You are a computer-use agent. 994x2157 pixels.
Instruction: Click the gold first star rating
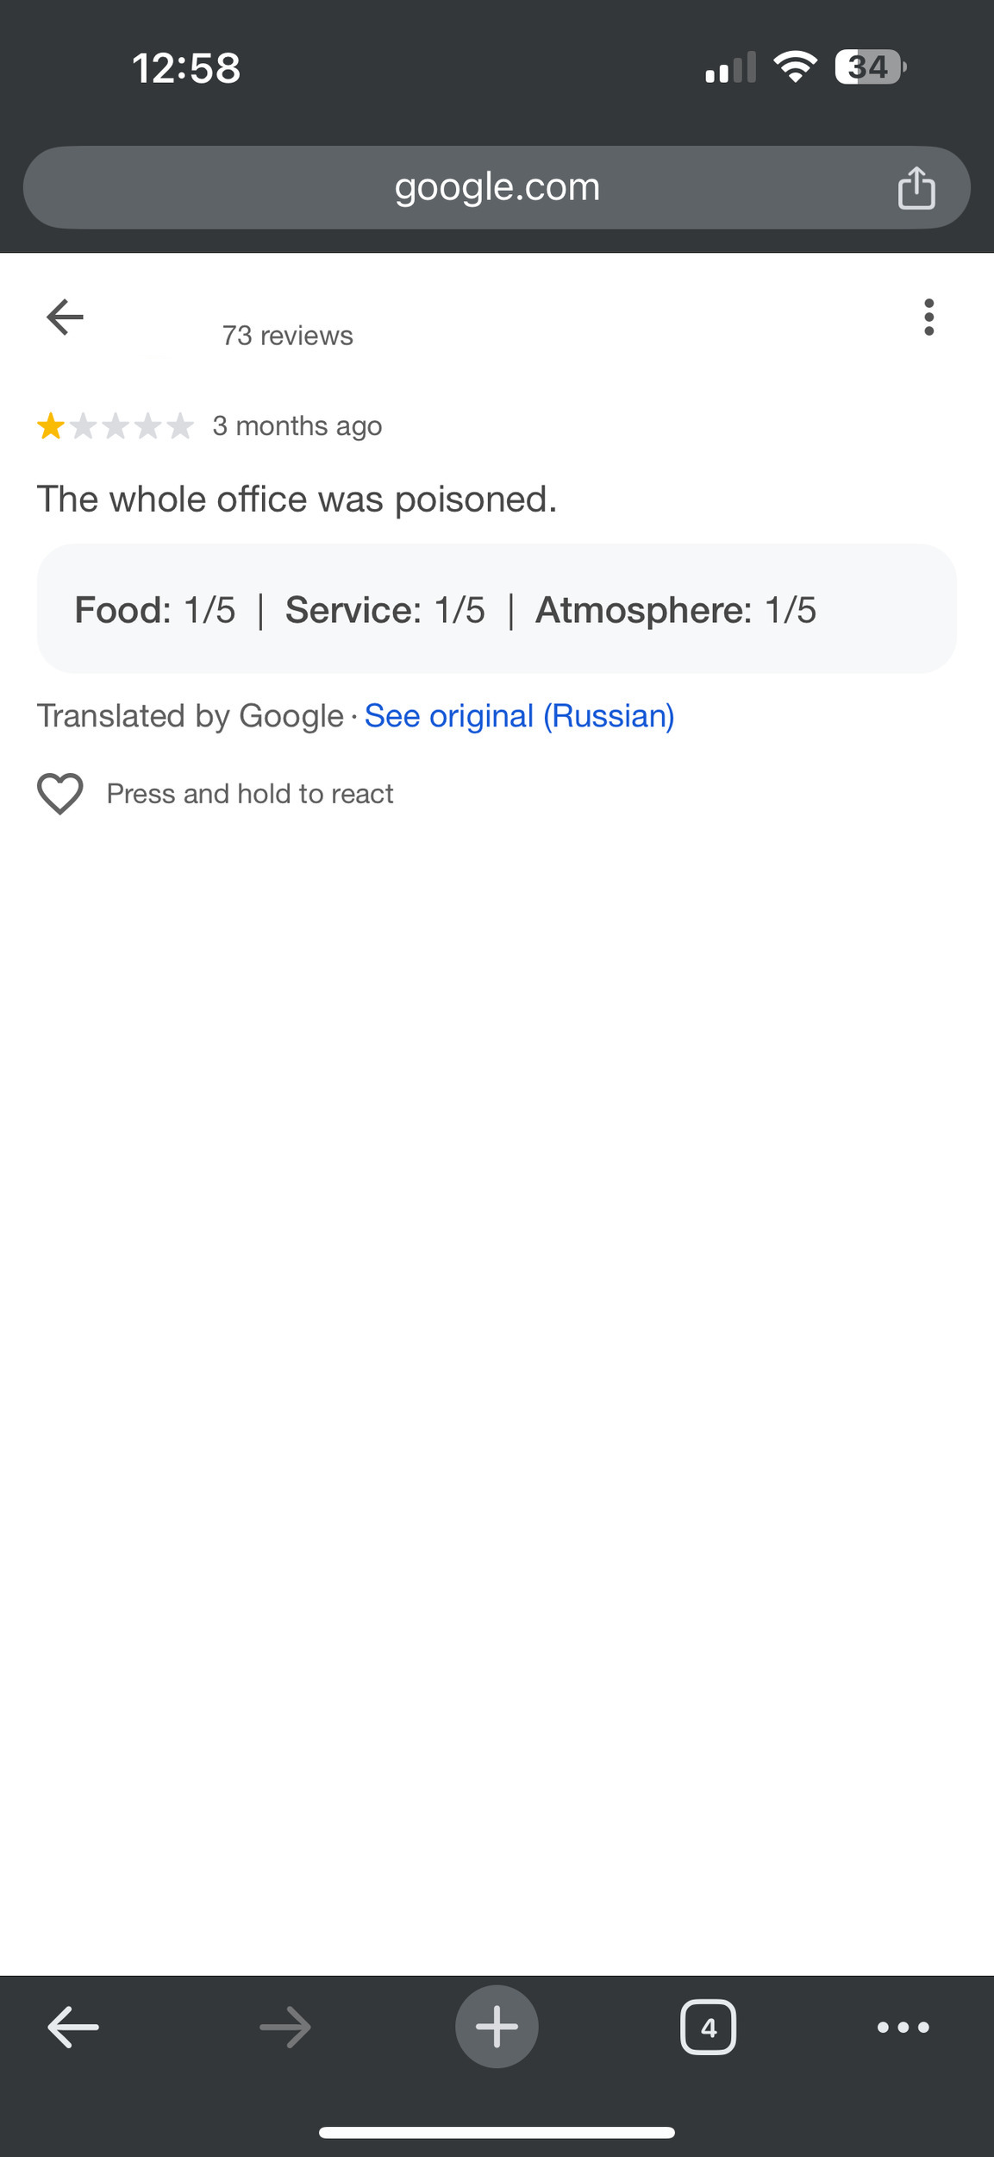click(x=51, y=426)
